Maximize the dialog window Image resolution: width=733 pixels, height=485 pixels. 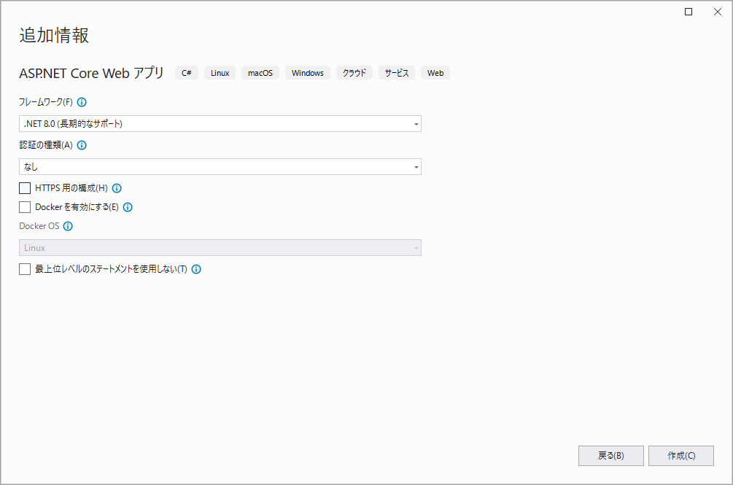(689, 12)
